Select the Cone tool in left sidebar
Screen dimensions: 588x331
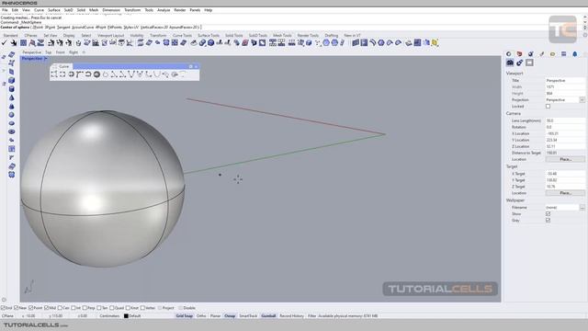(12, 97)
